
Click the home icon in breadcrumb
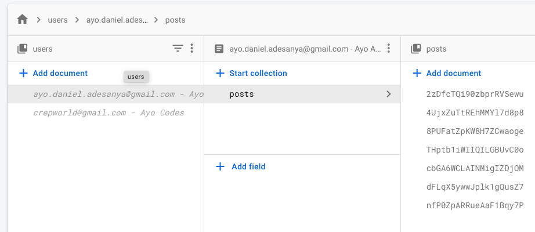click(x=23, y=20)
